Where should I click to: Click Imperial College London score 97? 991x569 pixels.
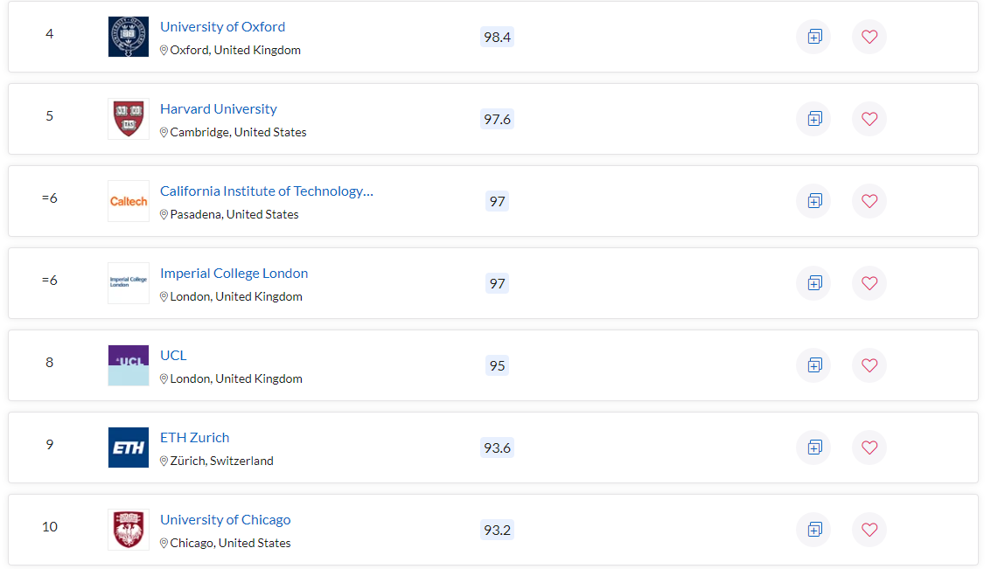497,283
